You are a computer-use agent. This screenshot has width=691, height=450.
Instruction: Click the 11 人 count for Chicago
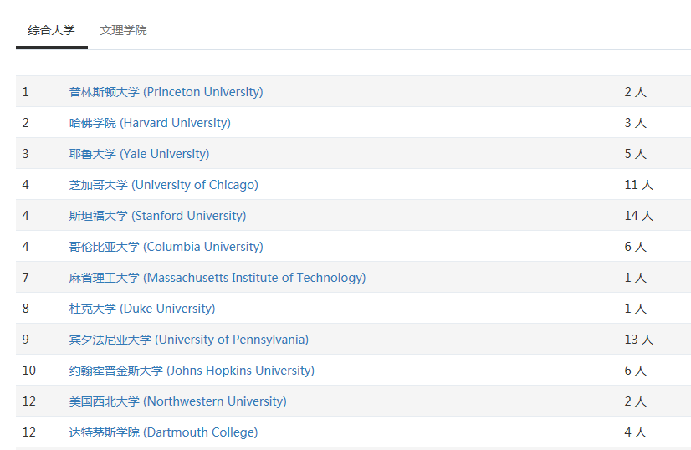point(638,185)
